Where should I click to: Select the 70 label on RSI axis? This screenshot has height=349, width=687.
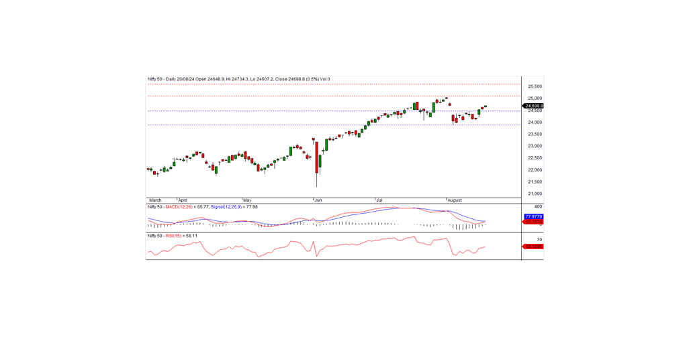[x=539, y=240]
